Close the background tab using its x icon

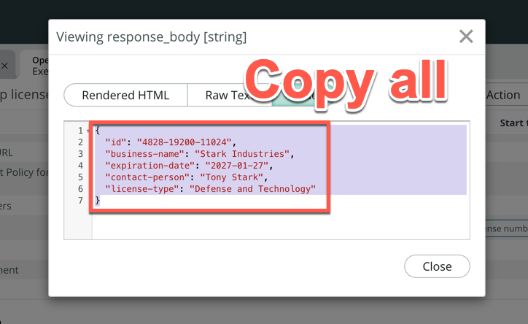[4, 66]
